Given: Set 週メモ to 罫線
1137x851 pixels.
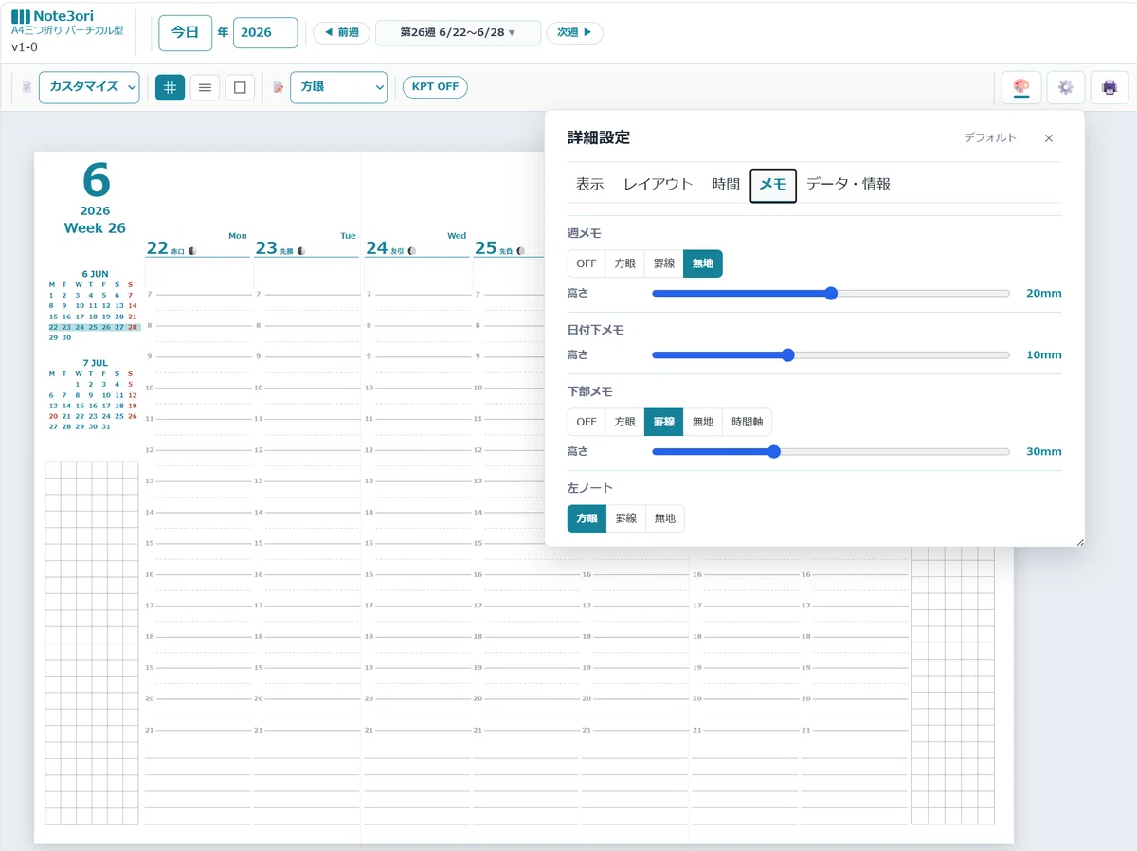Looking at the screenshot, I should pos(663,263).
